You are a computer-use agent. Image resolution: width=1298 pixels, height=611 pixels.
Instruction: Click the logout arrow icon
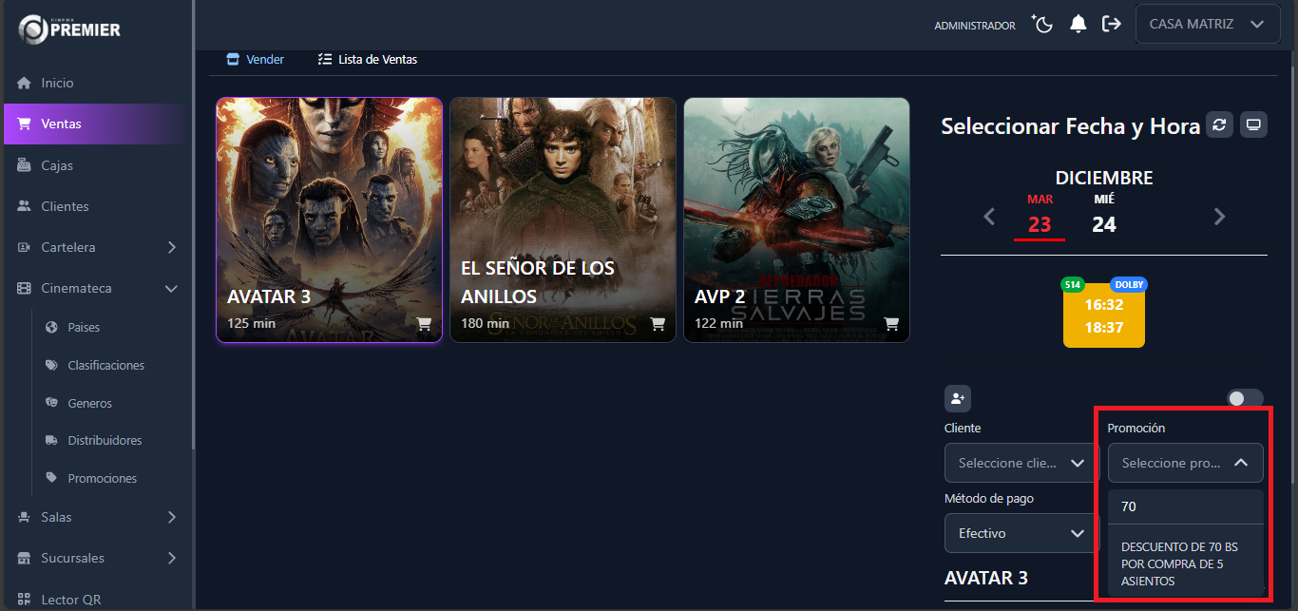(1111, 24)
